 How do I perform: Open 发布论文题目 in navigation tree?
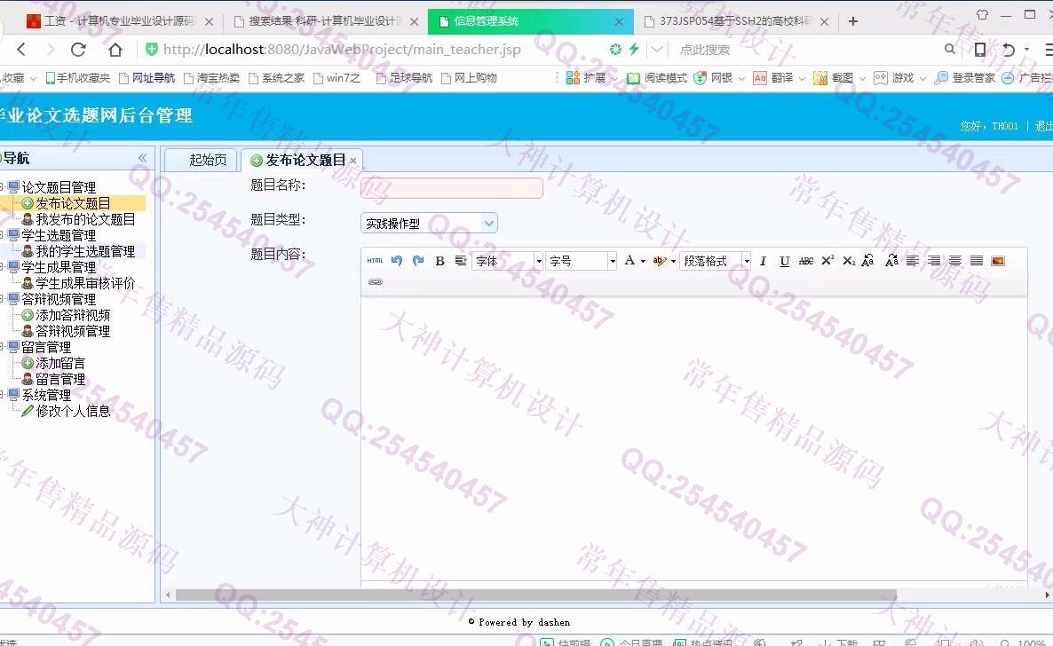click(x=73, y=203)
